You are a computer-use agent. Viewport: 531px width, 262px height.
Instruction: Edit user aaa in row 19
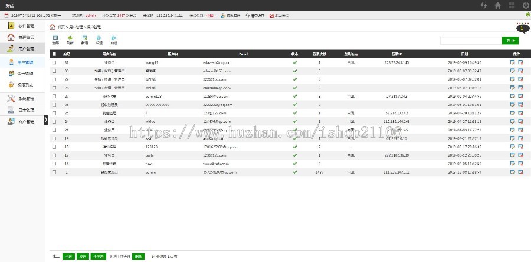[513, 138]
